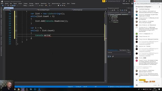Open the Правка menu
This screenshot has height=91, width=162.
(x=7, y=3)
